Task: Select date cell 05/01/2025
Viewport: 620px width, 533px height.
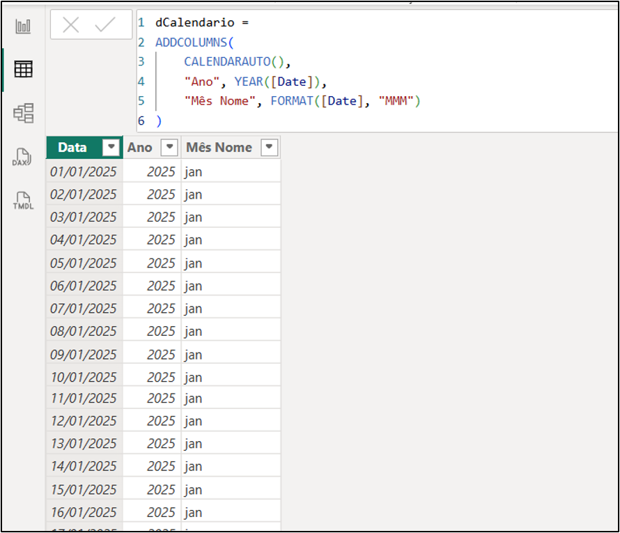Action: click(x=84, y=263)
